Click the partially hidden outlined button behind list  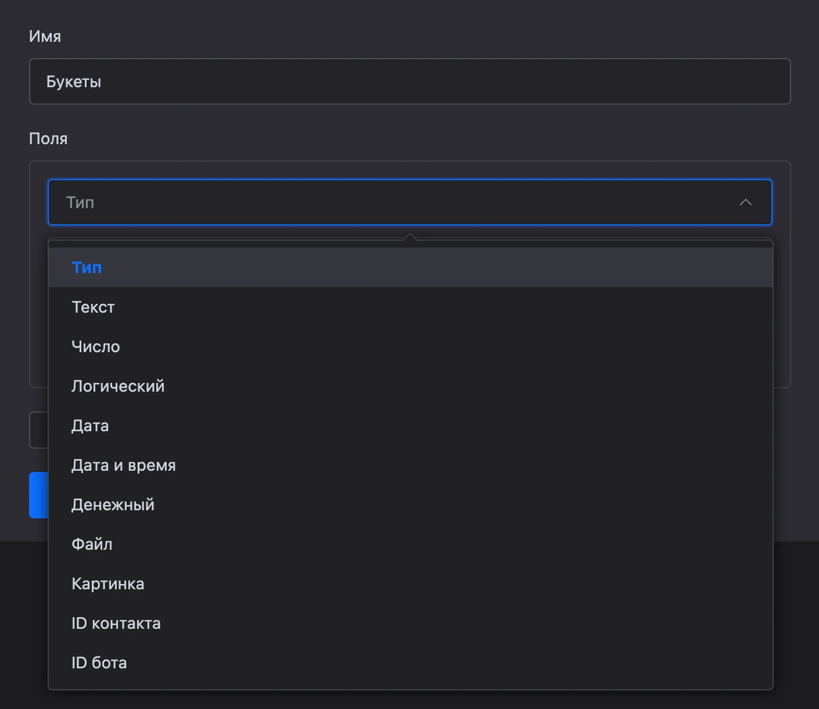tap(38, 430)
